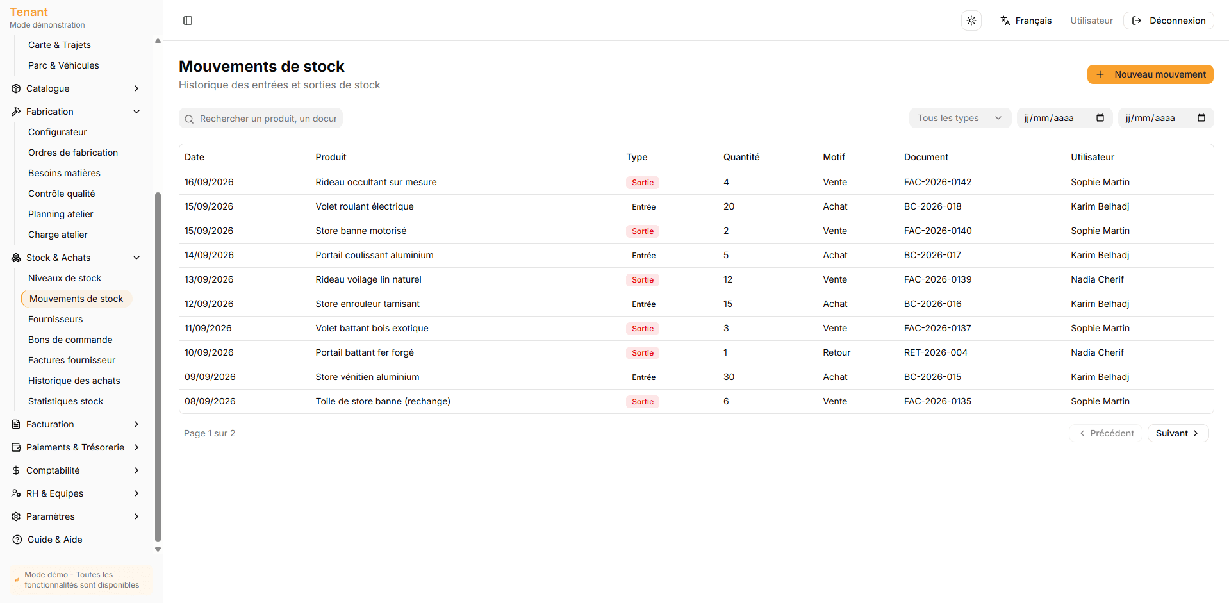Viewport: 1229px width, 603px height.
Task: Click document BC-2026-015 cell
Action: pos(932,377)
